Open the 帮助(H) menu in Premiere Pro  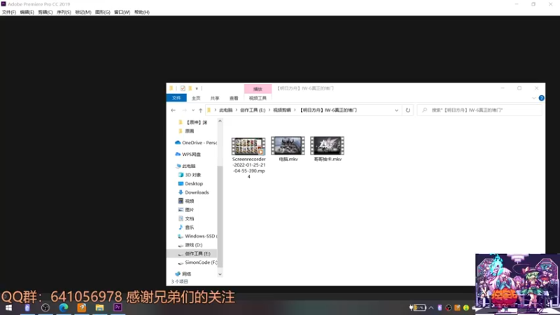coord(142,12)
